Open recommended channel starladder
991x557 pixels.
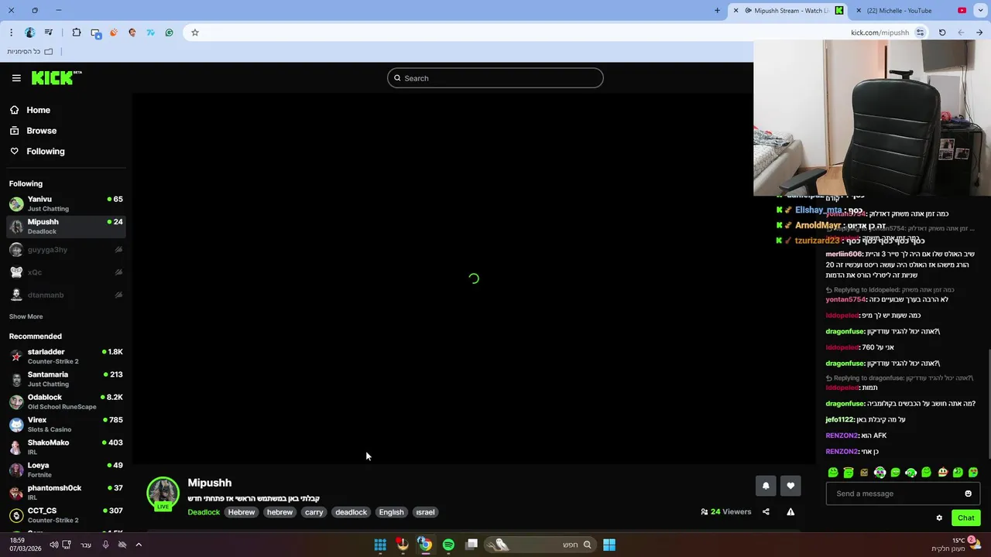(66, 356)
